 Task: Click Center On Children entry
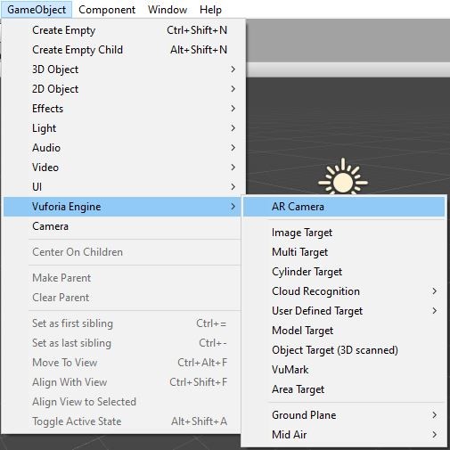pos(122,252)
